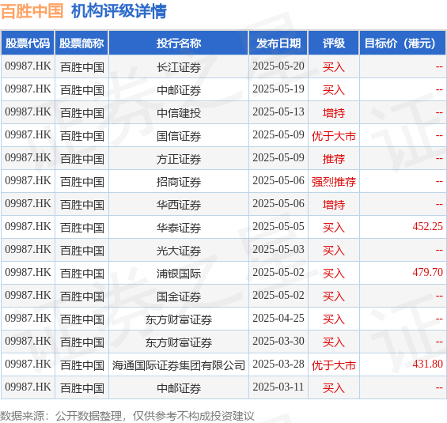Click the 推荐 rating in 方正证券 row
This screenshot has width=447, height=423.
[x=334, y=159]
